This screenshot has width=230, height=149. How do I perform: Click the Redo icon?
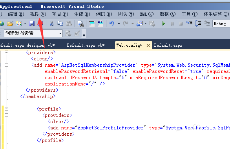(126, 24)
